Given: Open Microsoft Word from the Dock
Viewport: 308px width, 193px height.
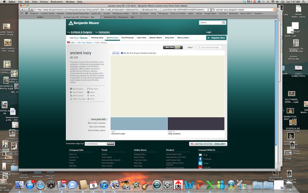Looking at the screenshot, I should 189,185.
